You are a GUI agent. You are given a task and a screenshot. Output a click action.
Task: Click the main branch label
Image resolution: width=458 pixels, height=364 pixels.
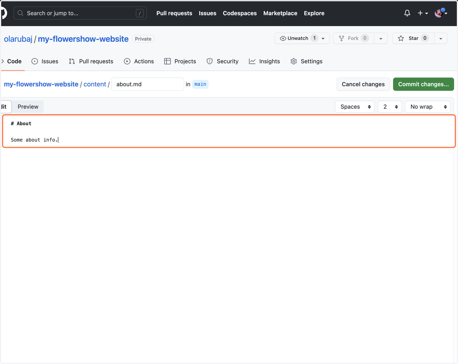point(200,84)
